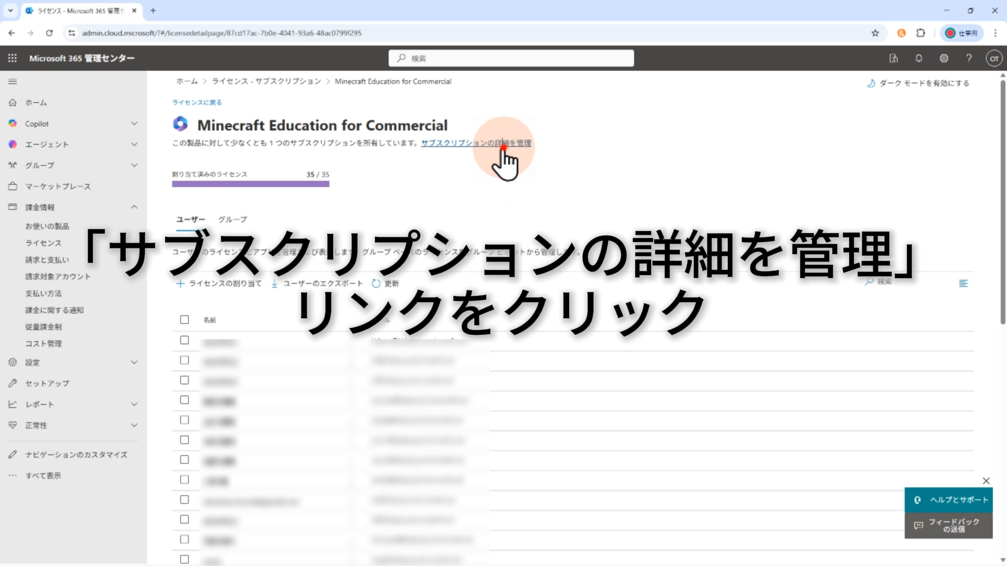The height and width of the screenshot is (566, 1007).
Task: Click ライセンスの割り当て button
Action: click(x=219, y=284)
